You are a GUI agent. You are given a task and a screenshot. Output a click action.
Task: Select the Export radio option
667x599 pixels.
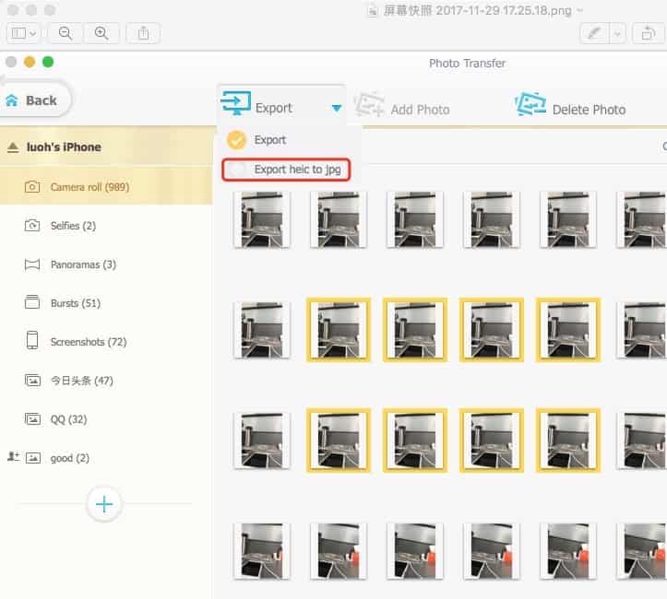(236, 140)
